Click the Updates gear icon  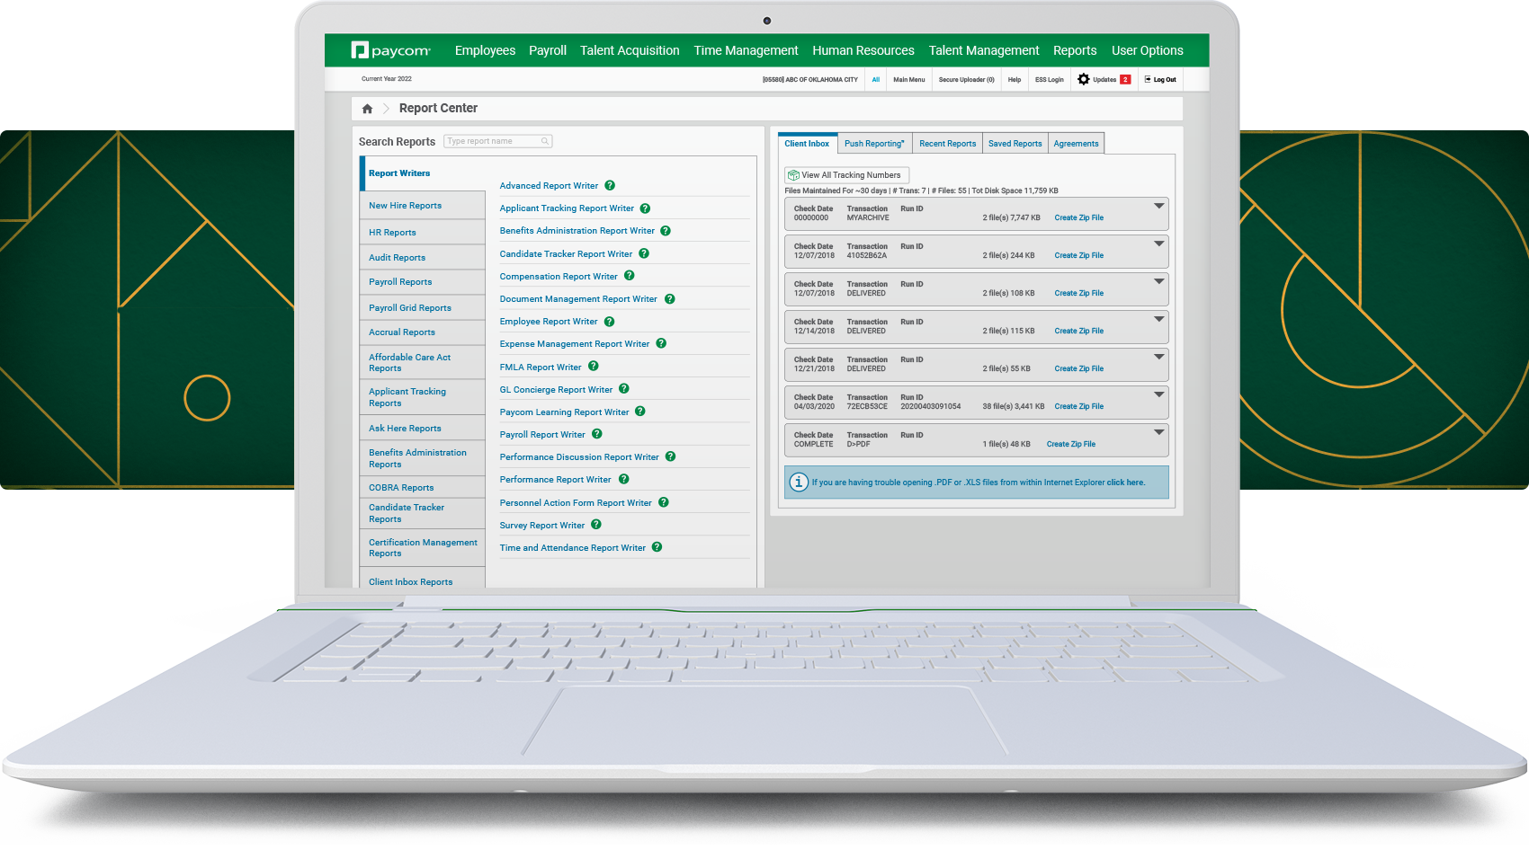(x=1083, y=80)
